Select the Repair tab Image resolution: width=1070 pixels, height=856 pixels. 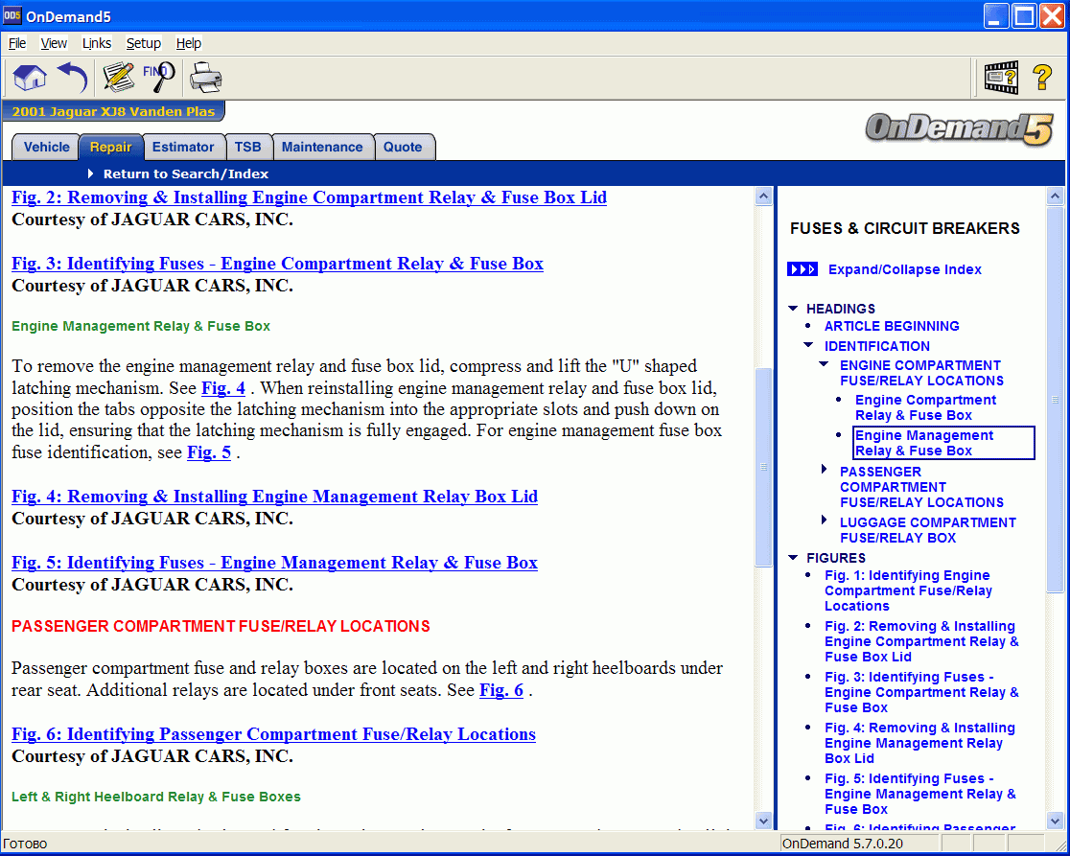(110, 148)
